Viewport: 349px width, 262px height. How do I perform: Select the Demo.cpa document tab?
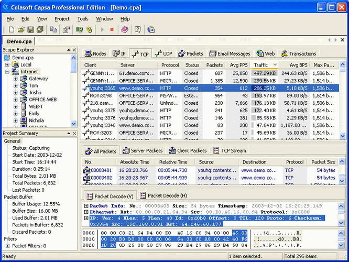[x=19, y=41]
